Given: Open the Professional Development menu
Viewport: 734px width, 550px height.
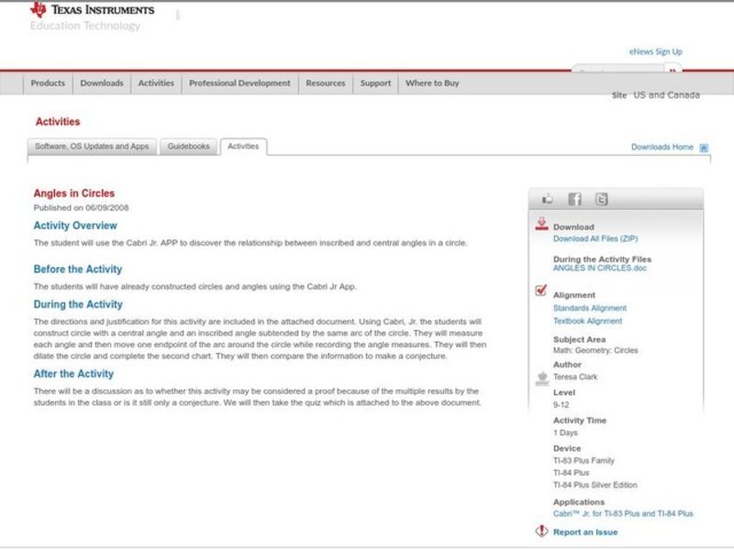Looking at the screenshot, I should click(239, 83).
